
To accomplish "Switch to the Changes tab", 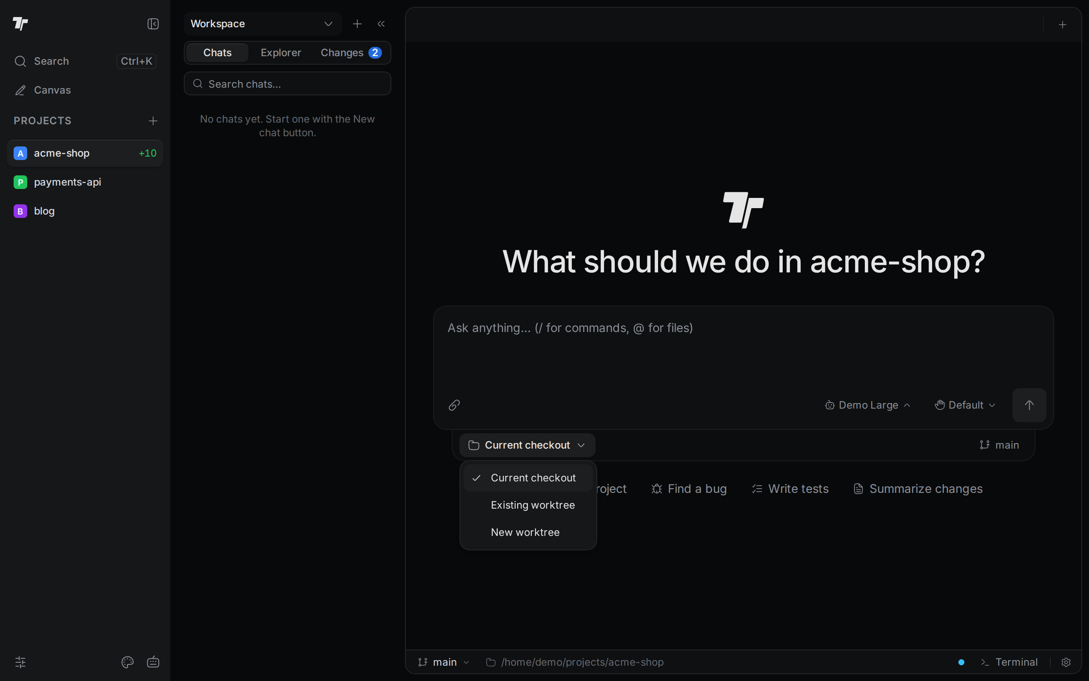I will pos(351,53).
